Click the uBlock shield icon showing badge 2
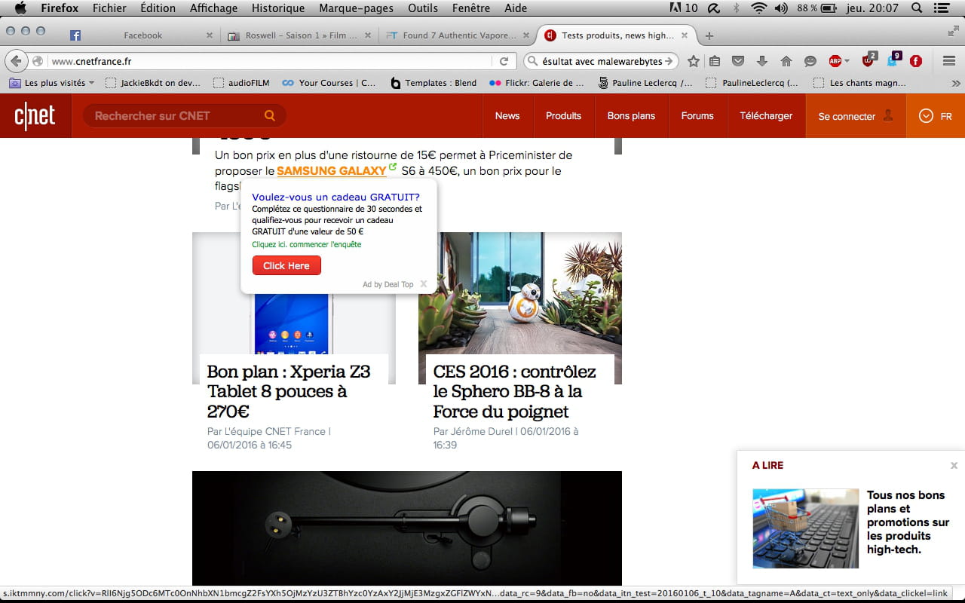The image size is (965, 603). (x=869, y=60)
